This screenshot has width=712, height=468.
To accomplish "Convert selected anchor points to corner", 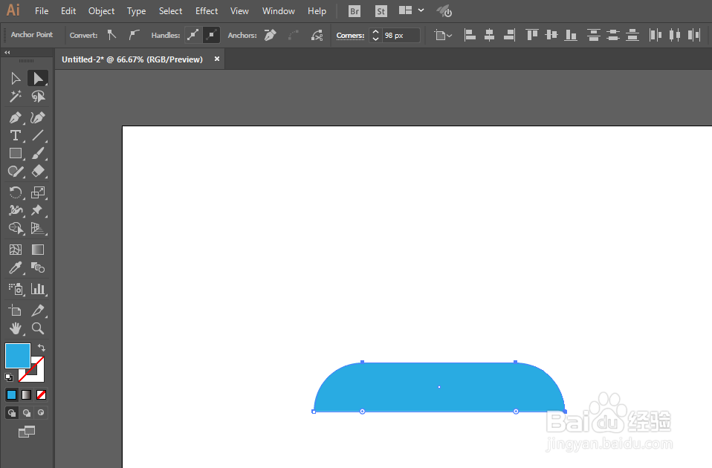I will tap(111, 35).
